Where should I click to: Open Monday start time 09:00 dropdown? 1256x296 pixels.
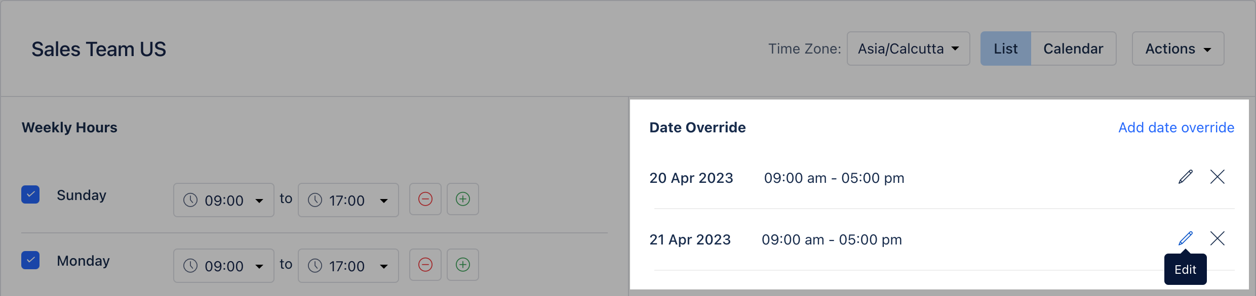224,266
